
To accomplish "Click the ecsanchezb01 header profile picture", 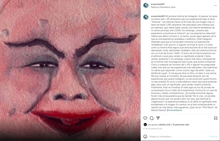I will pyautogui.click(x=146, y=6).
